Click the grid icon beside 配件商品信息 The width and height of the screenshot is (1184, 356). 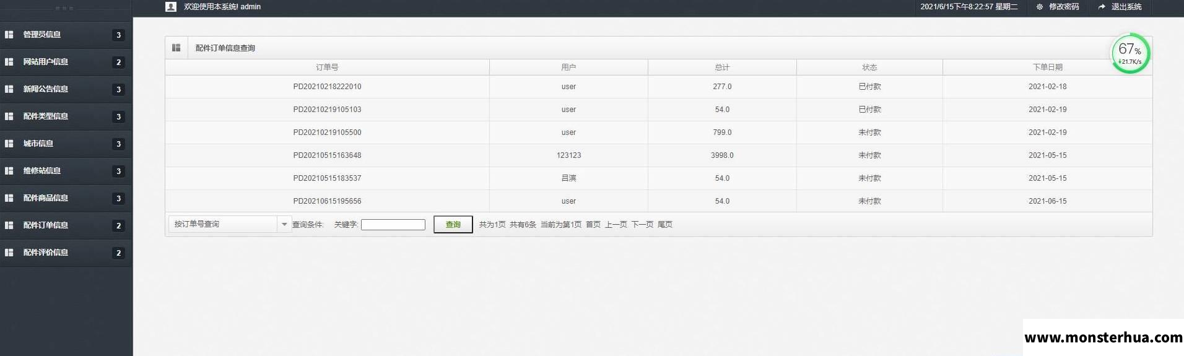coord(9,198)
